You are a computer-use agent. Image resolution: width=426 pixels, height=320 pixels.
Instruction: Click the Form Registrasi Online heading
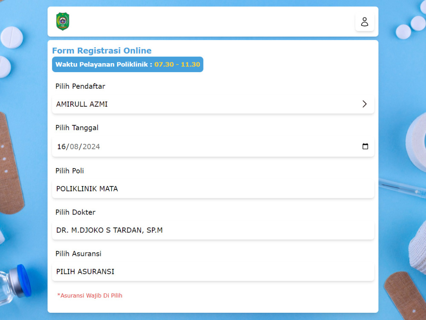click(102, 51)
